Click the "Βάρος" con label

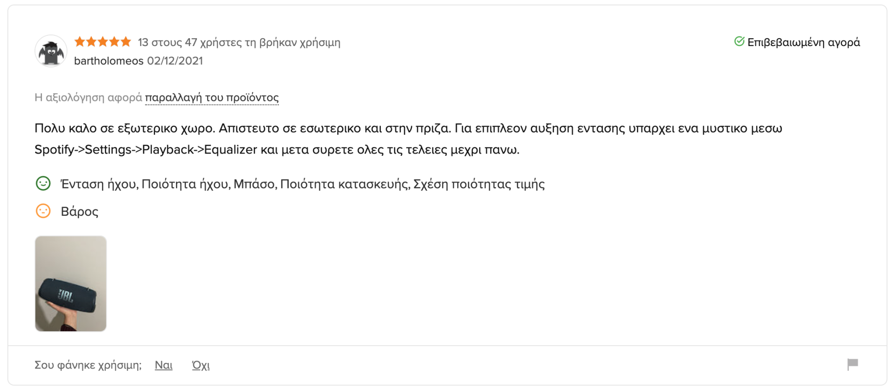pyautogui.click(x=80, y=212)
